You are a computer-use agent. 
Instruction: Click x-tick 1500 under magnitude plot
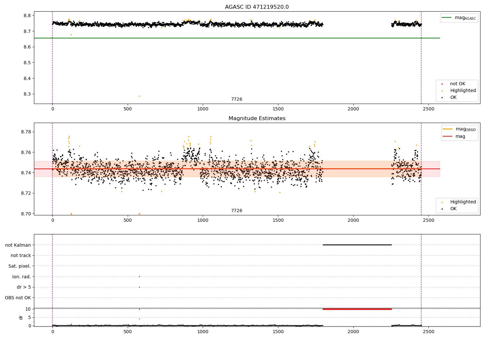click(x=278, y=220)
